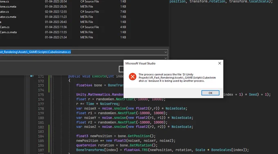Viewport: 278px width, 154px height.
Task: Click the date 01-04-2023 11:23
Action: click(x=56, y=17)
